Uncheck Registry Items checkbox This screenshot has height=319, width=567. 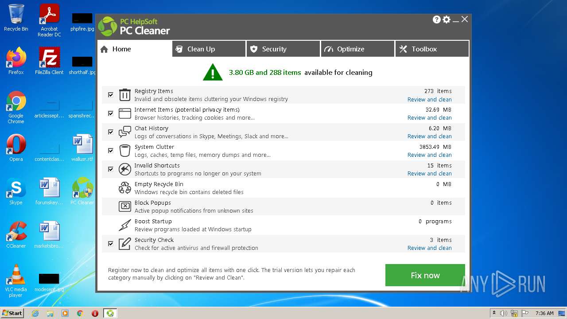pos(111,95)
